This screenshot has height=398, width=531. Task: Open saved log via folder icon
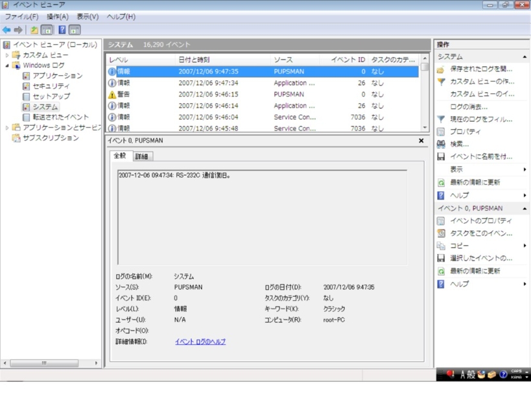[x=441, y=69]
